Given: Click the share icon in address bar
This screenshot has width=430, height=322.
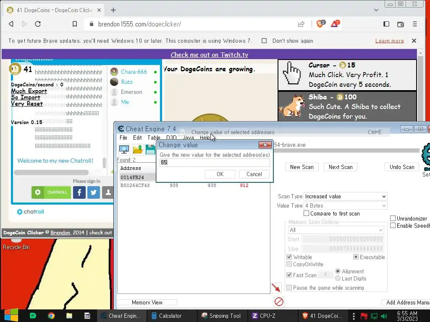Looking at the screenshot, I should [301, 24].
